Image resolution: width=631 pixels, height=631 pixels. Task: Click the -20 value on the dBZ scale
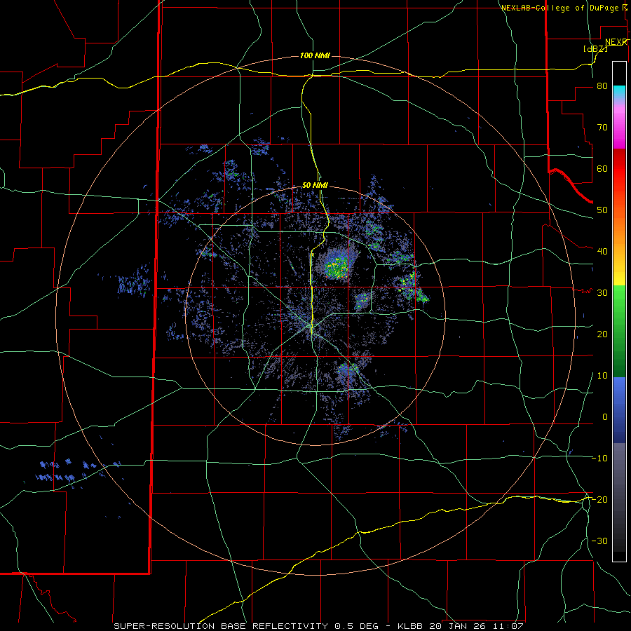599,499
